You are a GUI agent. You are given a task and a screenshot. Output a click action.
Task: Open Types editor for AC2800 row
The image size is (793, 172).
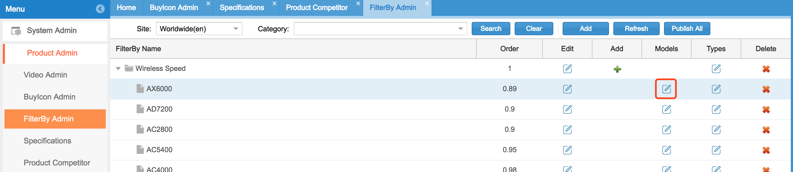pos(716,130)
